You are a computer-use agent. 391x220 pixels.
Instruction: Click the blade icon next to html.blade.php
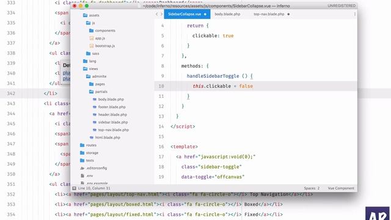tap(92, 137)
